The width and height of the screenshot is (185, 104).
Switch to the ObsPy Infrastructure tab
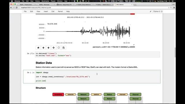click(x=27, y=5)
